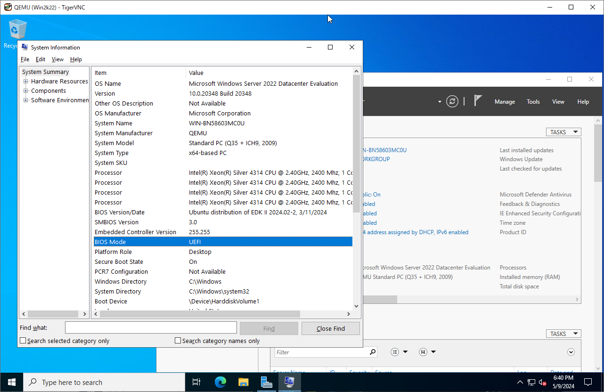
Task: Open Server Manager View menu
Action: [x=558, y=102]
